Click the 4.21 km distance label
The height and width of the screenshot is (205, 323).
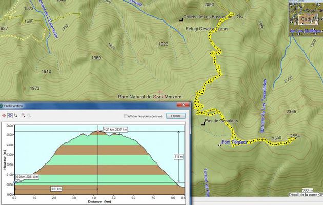[x=56, y=189]
